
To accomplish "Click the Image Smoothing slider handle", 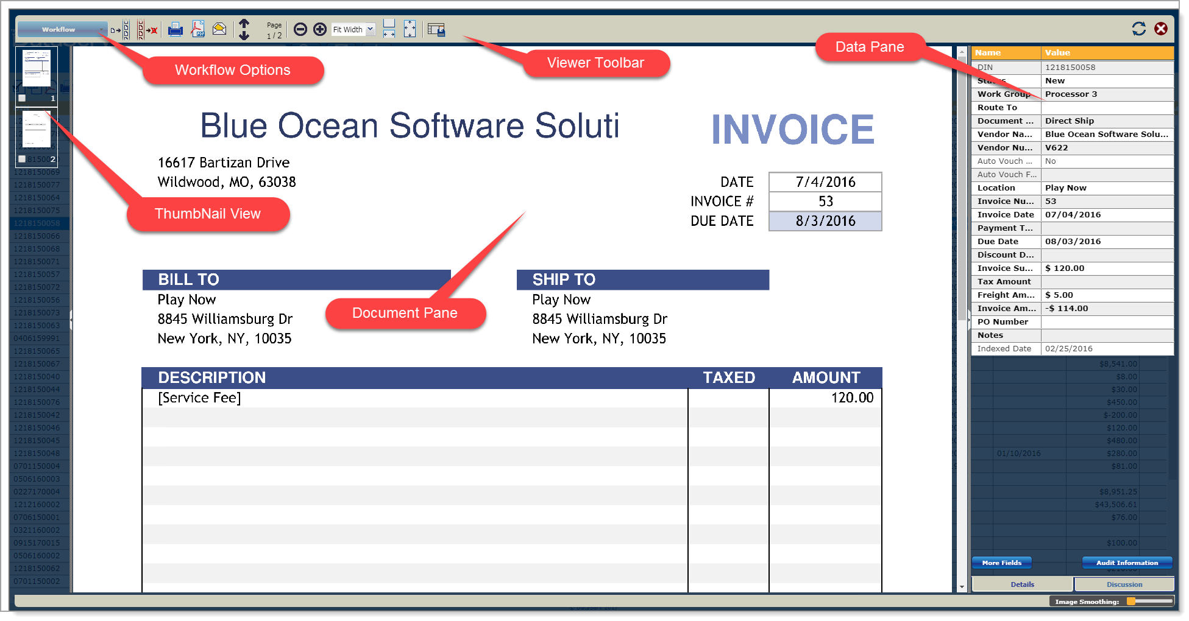I will pyautogui.click(x=1131, y=602).
